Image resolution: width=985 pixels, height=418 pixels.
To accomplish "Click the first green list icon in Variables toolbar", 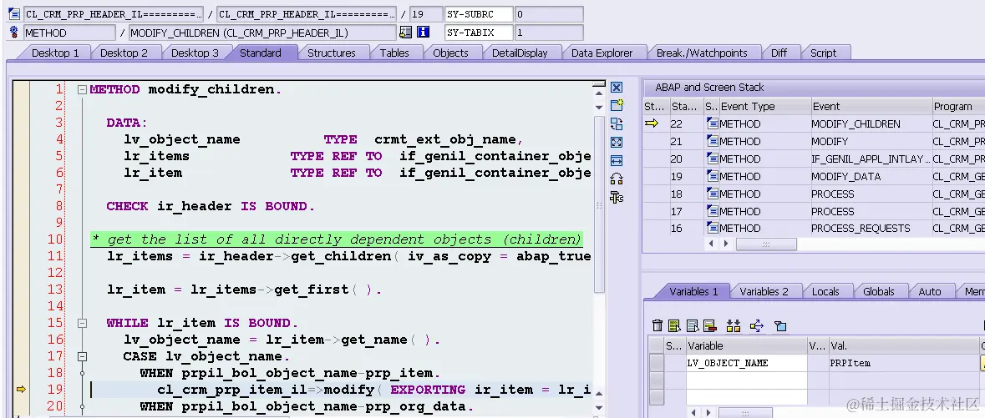I will click(674, 325).
